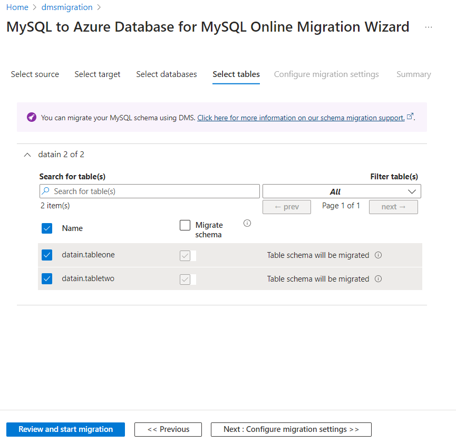Click info icon in datain.tableone row
456x443 pixels.
pyautogui.click(x=378, y=255)
